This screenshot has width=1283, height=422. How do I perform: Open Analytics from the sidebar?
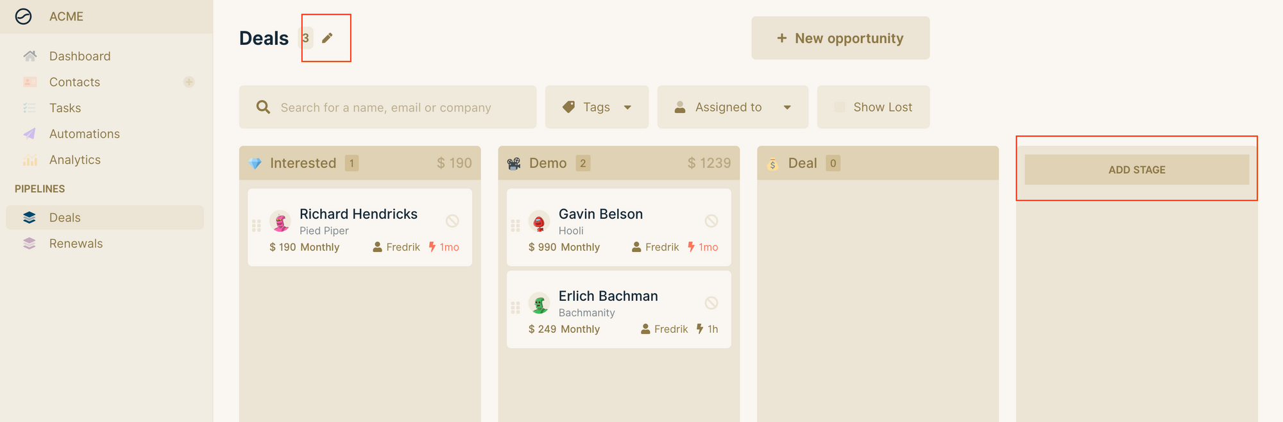coord(74,160)
